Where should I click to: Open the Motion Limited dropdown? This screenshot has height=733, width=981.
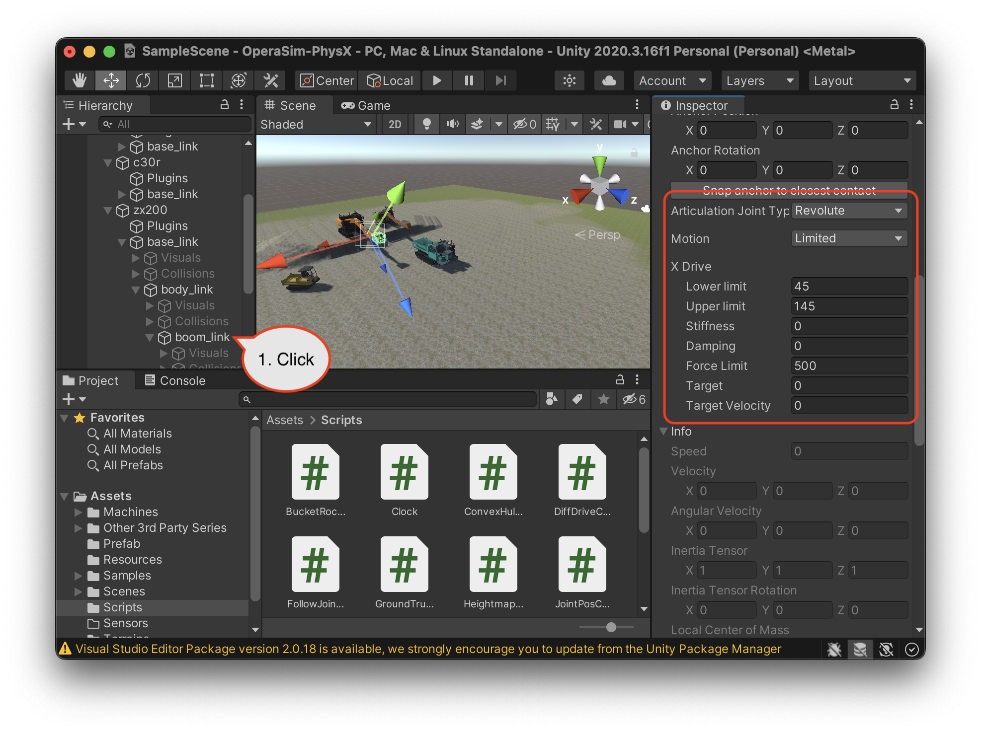(849, 238)
